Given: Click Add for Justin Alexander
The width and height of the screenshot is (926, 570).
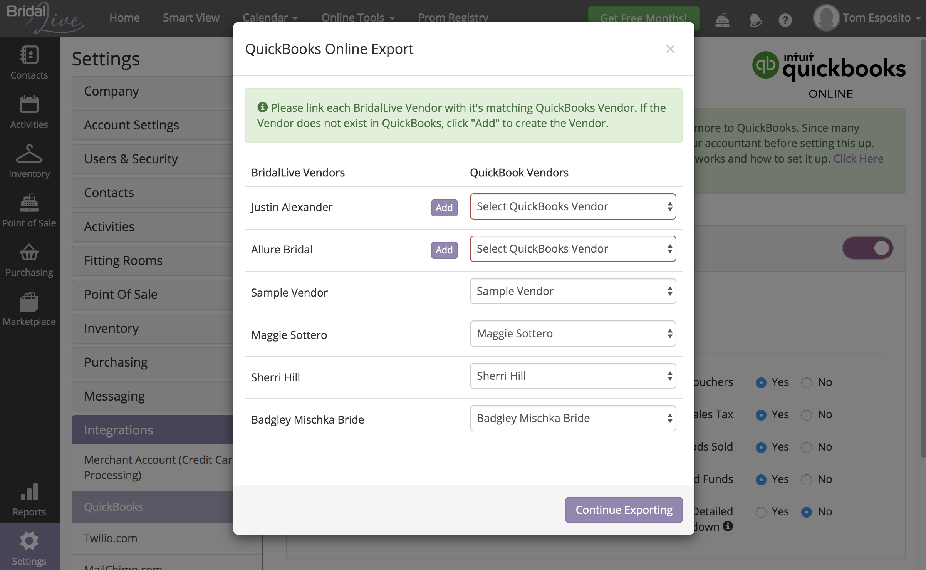Looking at the screenshot, I should coord(444,208).
